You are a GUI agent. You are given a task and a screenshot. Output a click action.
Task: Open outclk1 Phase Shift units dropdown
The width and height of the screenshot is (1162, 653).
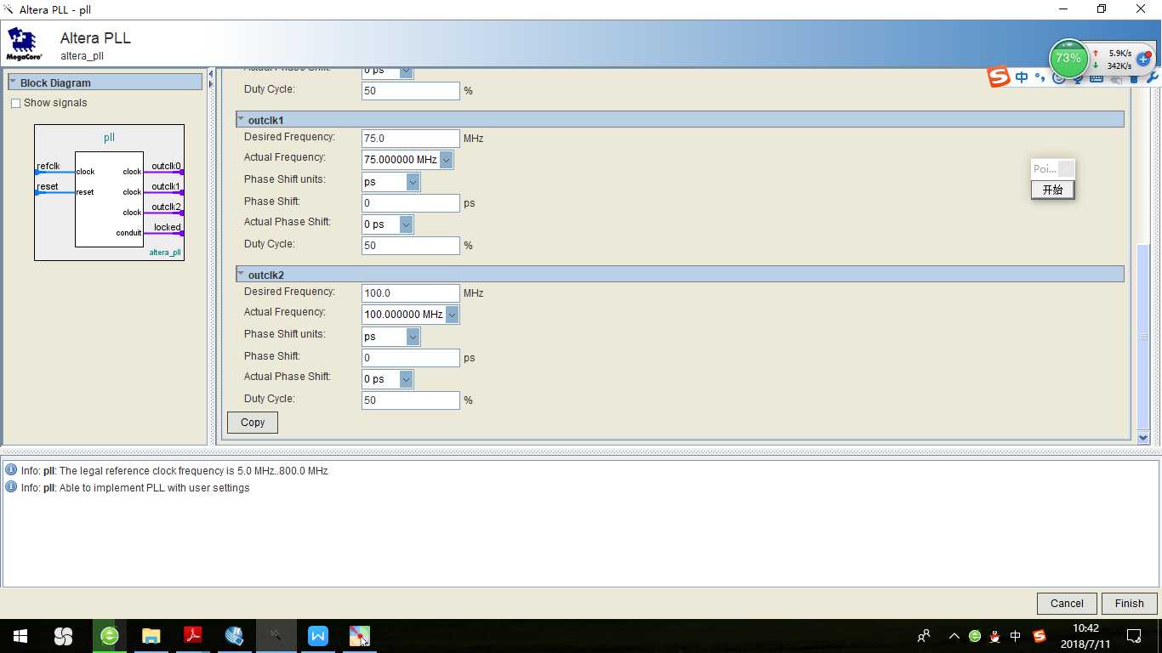pyautogui.click(x=413, y=182)
